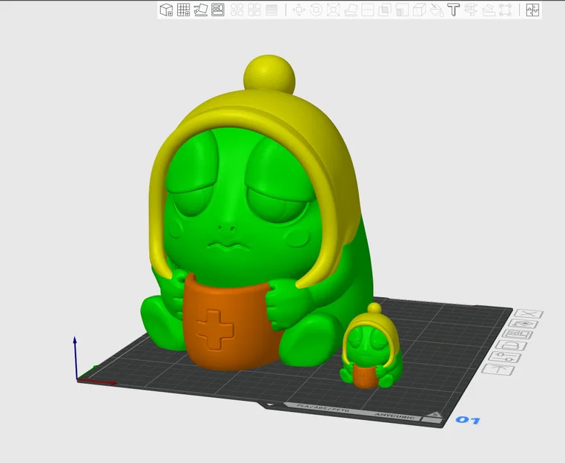The image size is (565, 463).
Task: Open the Mesh boolean tool
Action: point(385,10)
